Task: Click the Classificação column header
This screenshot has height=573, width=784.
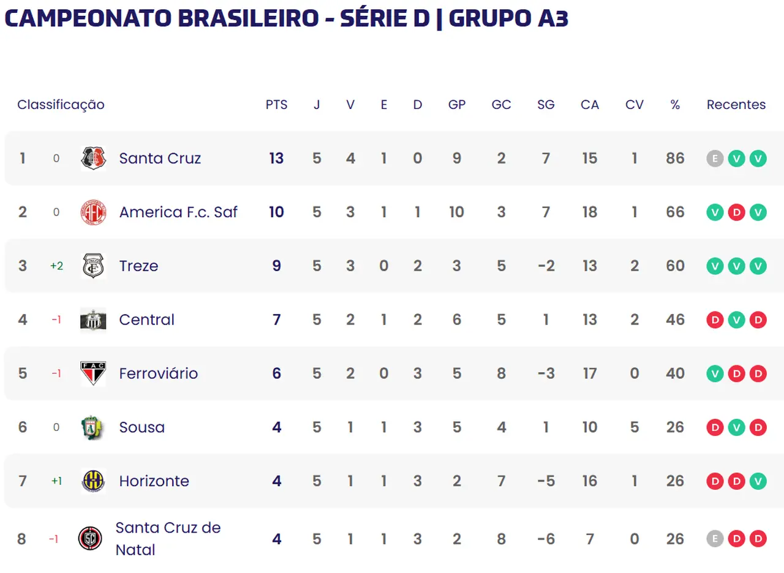Action: click(61, 105)
